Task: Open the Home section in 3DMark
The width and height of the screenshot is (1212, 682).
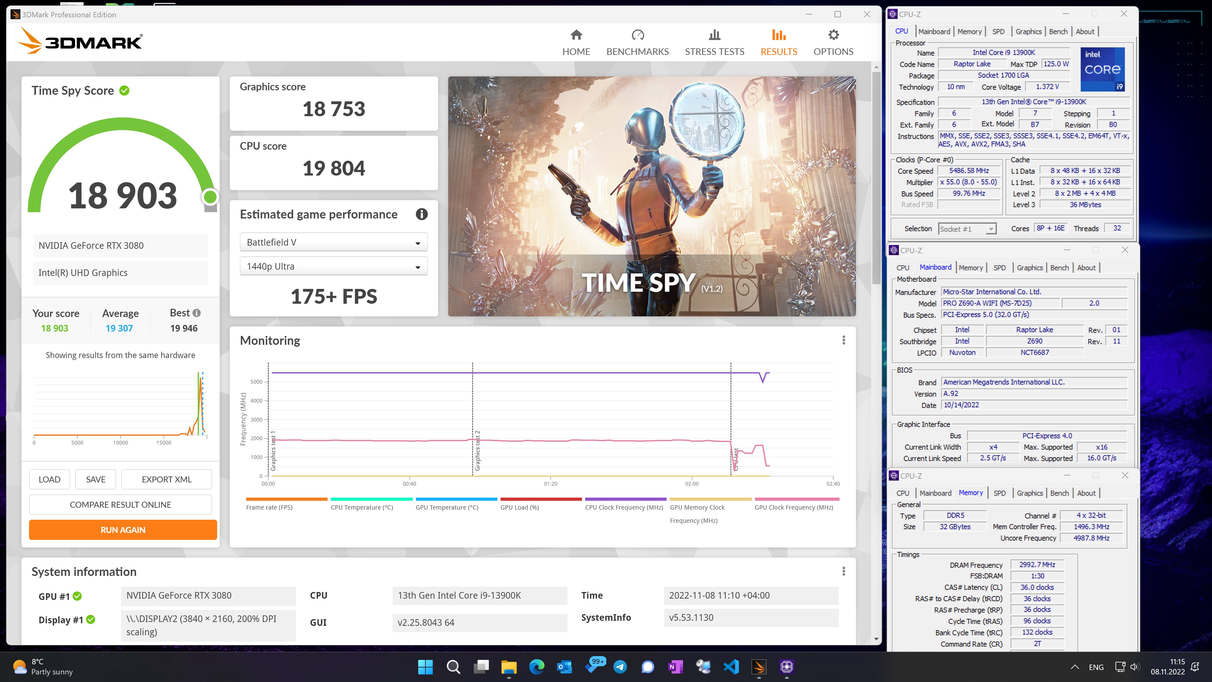Action: 576,42
